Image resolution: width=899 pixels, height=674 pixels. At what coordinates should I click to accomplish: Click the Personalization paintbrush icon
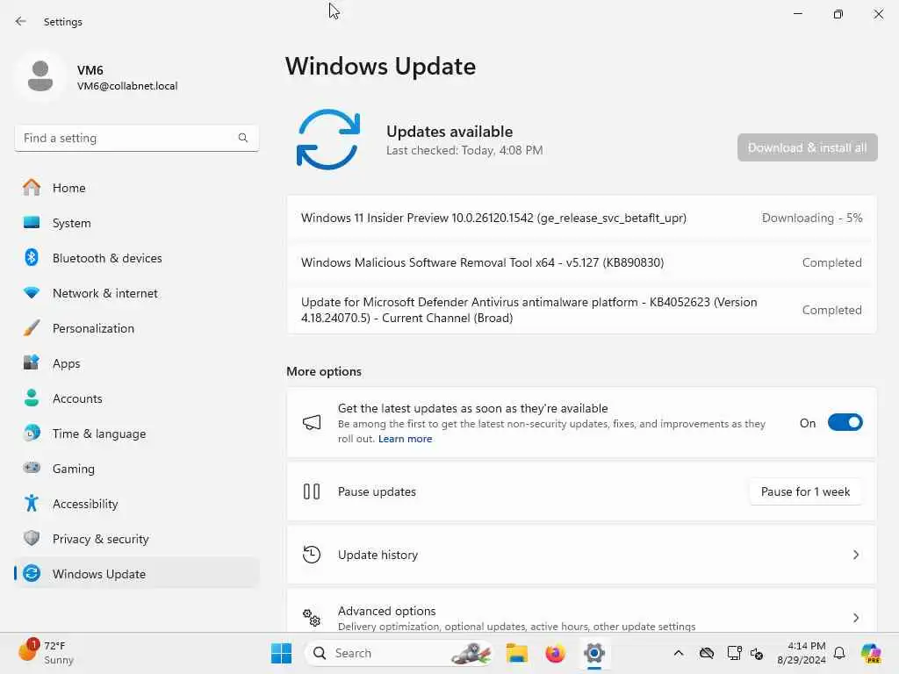point(32,328)
